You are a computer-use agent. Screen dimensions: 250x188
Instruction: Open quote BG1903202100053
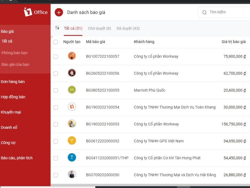tap(102, 124)
